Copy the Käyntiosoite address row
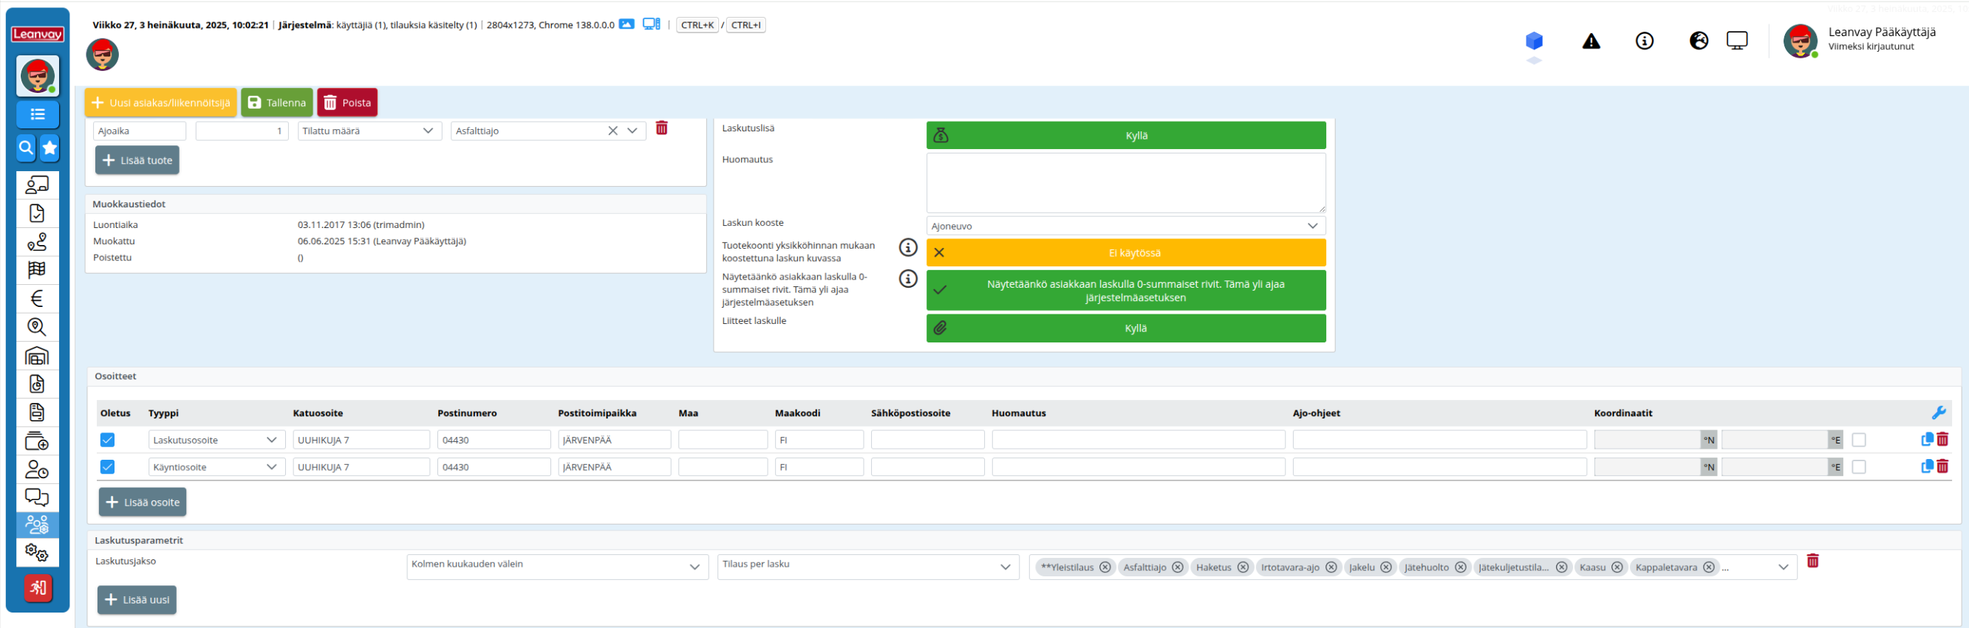This screenshot has height=628, width=1969. (1926, 466)
